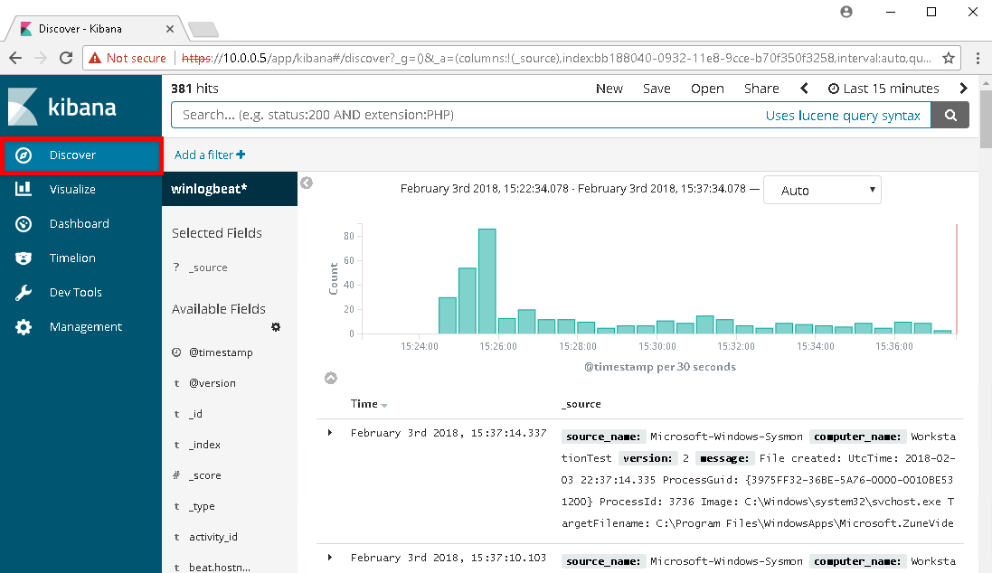The height and width of the screenshot is (573, 992).
Task: Go to Visualize in the sidebar
Action: point(72,189)
